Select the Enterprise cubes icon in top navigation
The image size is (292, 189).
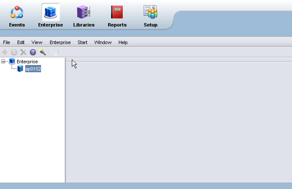click(x=50, y=12)
